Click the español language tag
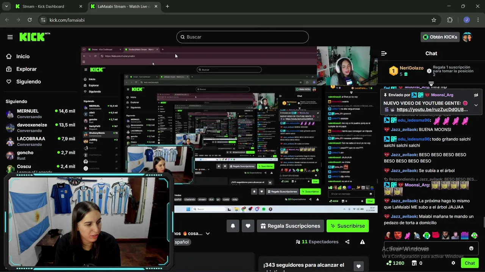Image resolution: width=485 pixels, height=272 pixels. 181,242
